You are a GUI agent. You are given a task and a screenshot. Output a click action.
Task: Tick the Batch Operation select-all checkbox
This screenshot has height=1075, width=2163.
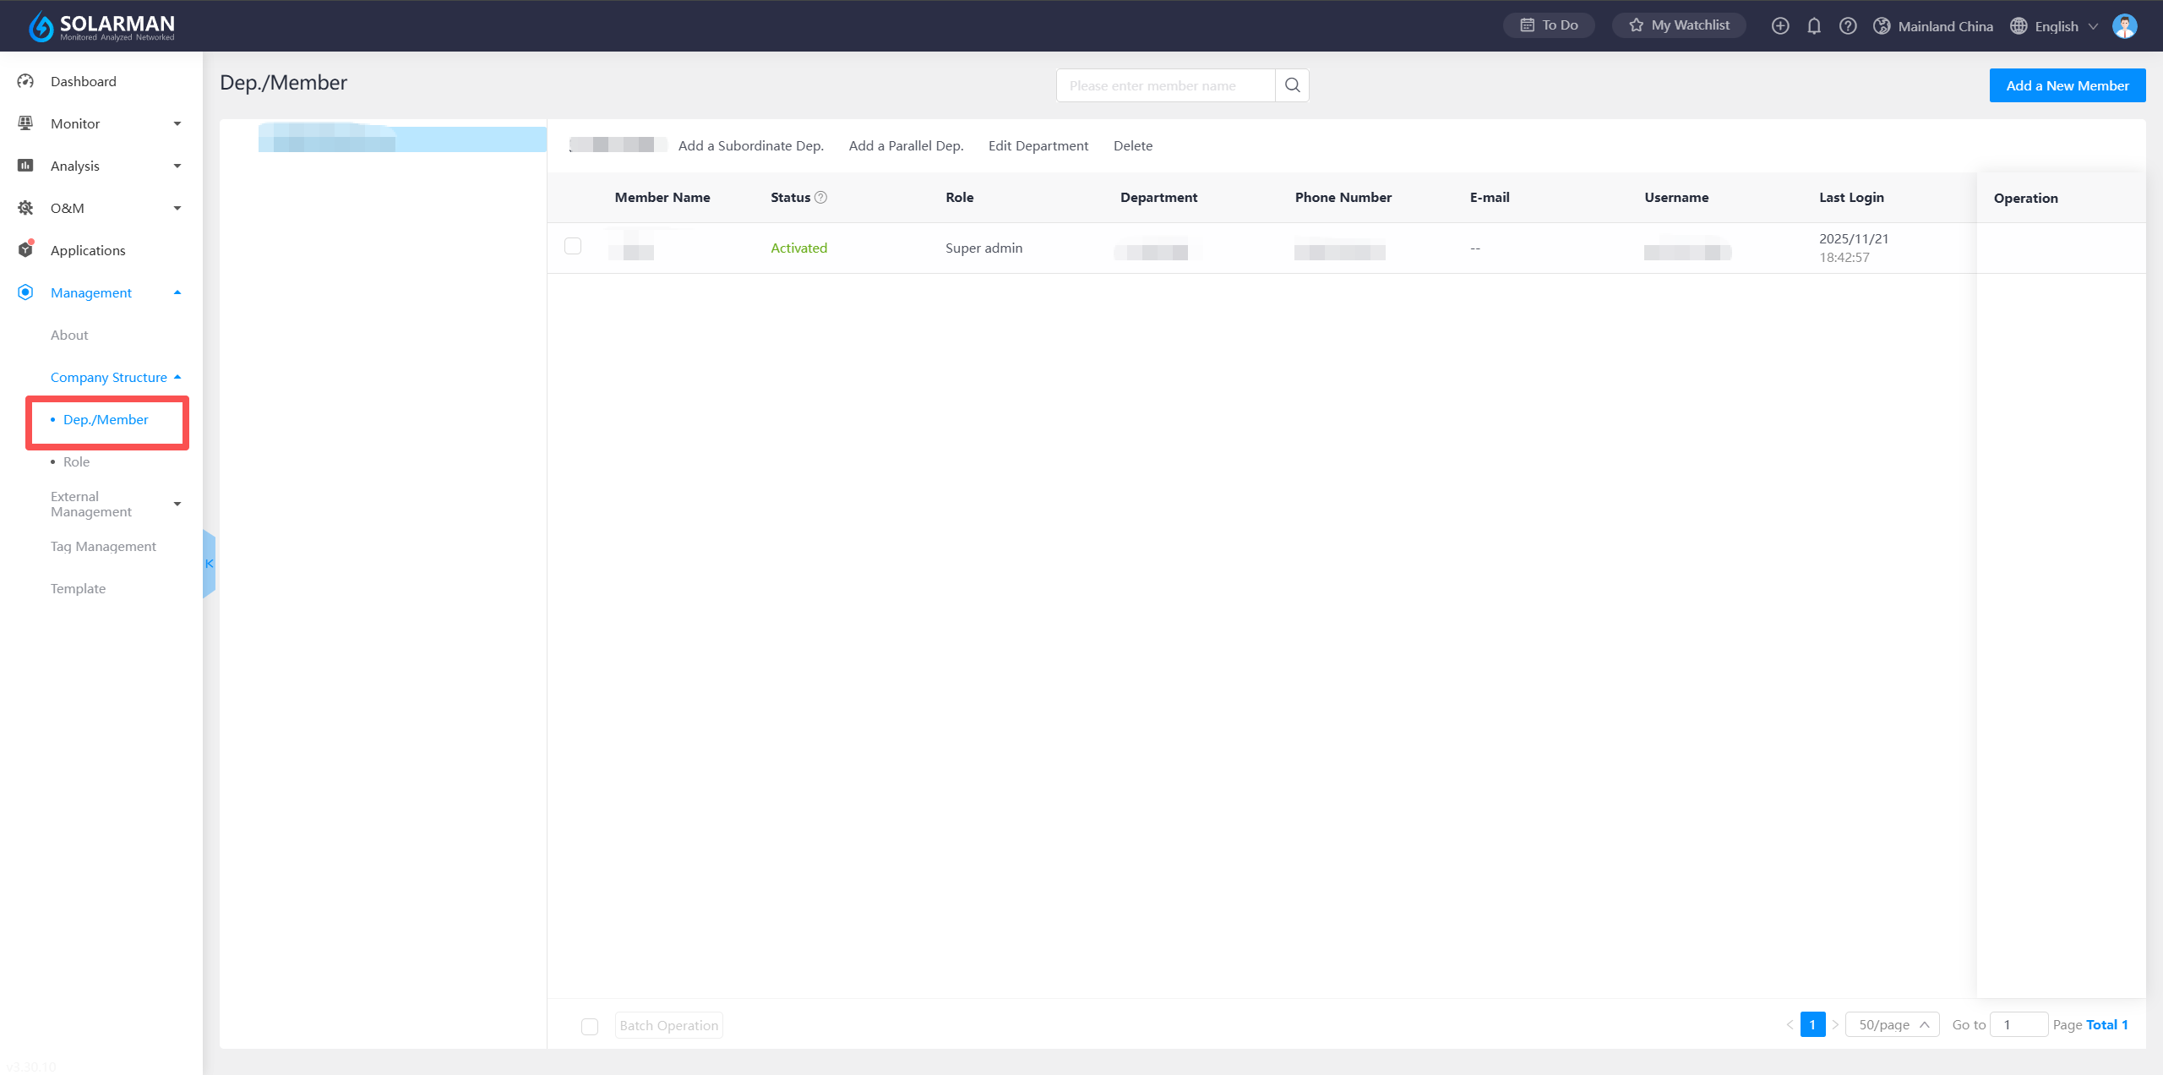(590, 1026)
